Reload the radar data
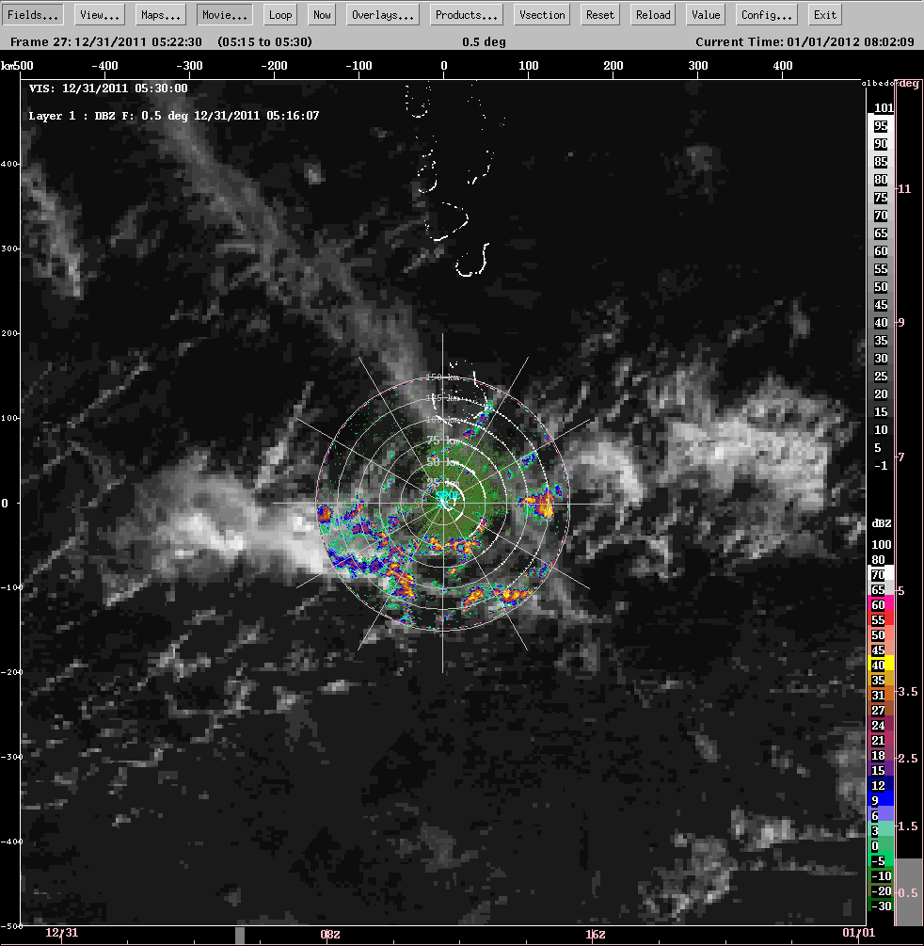This screenshot has width=924, height=946. (653, 15)
